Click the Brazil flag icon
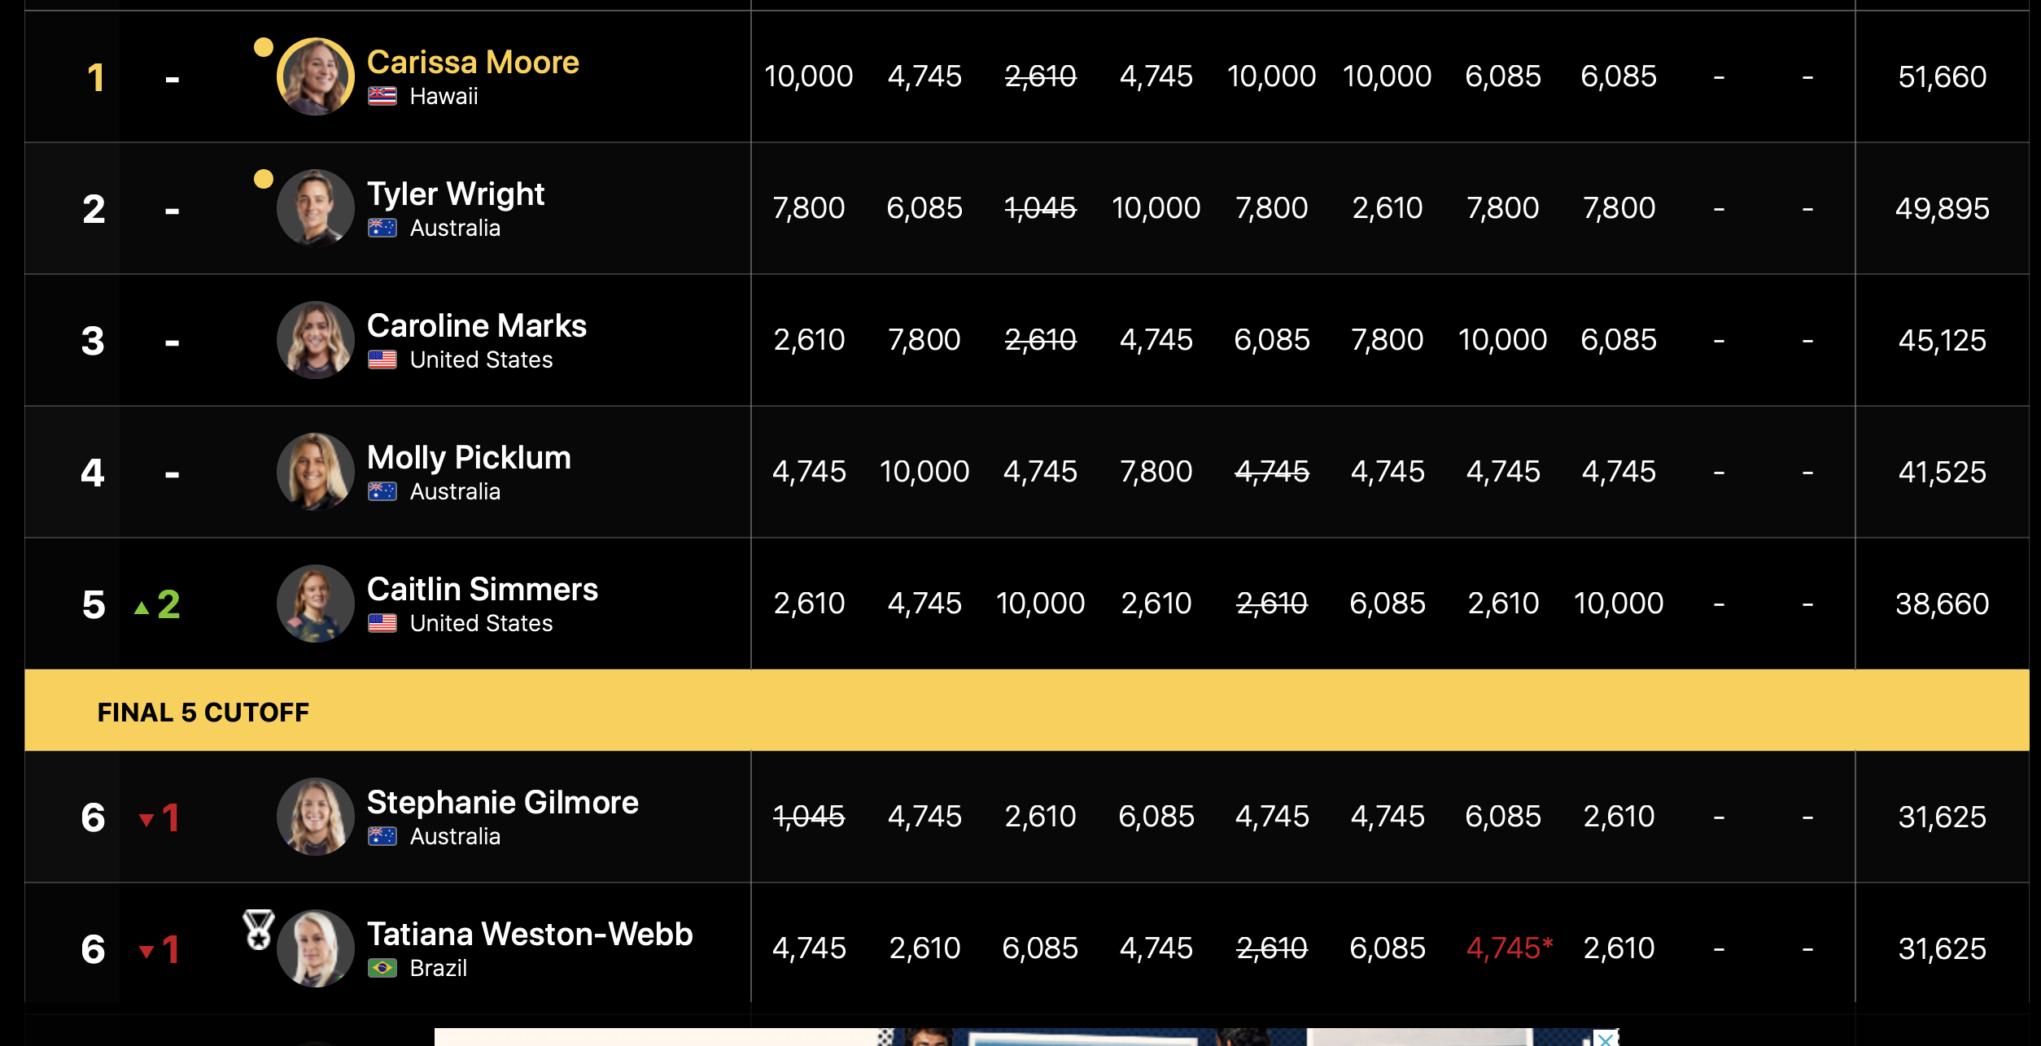The height and width of the screenshot is (1046, 2041). click(x=382, y=968)
